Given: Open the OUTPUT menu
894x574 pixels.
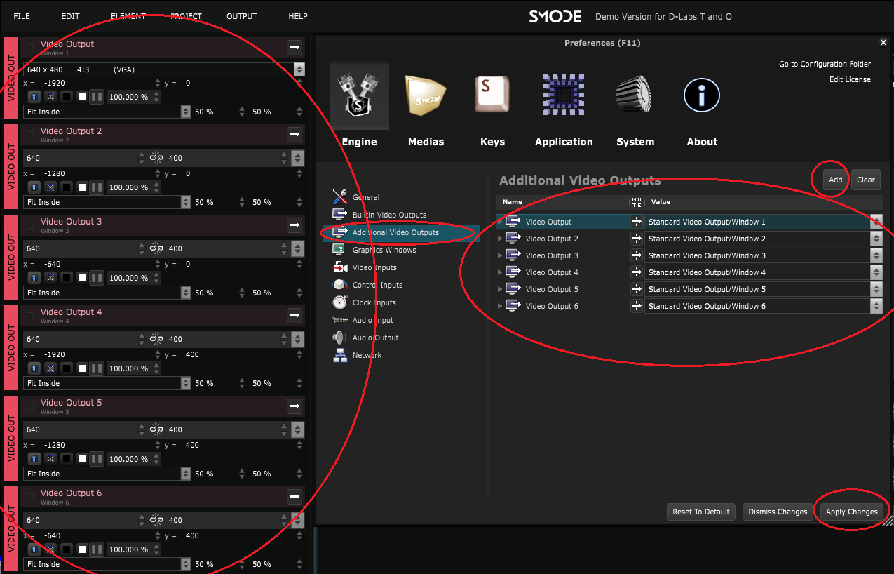Looking at the screenshot, I should click(242, 16).
